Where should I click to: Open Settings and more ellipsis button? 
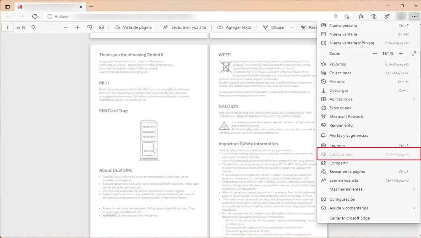tap(414, 16)
